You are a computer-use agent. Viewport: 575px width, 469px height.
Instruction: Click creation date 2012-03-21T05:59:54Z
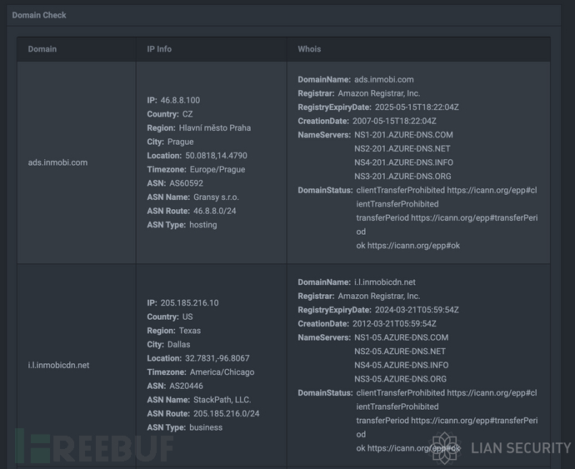[x=394, y=324]
